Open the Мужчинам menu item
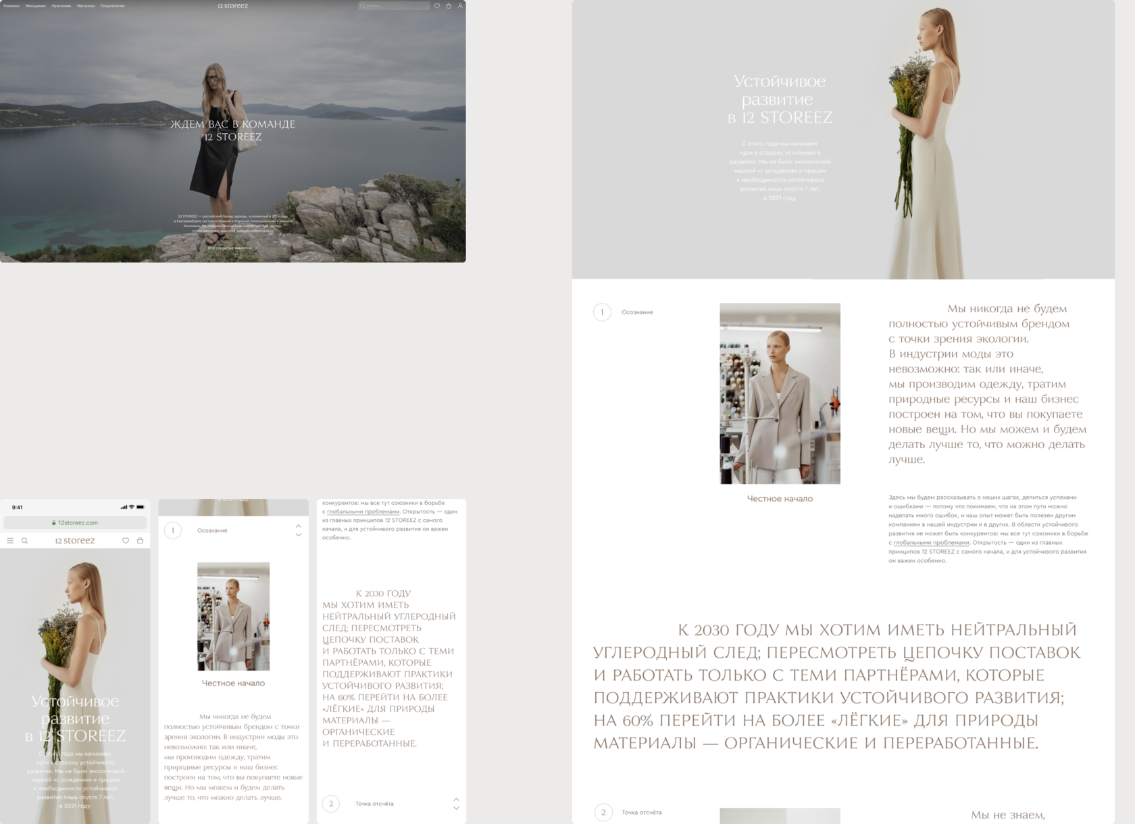Screen dimensions: 1135x824 (61, 6)
